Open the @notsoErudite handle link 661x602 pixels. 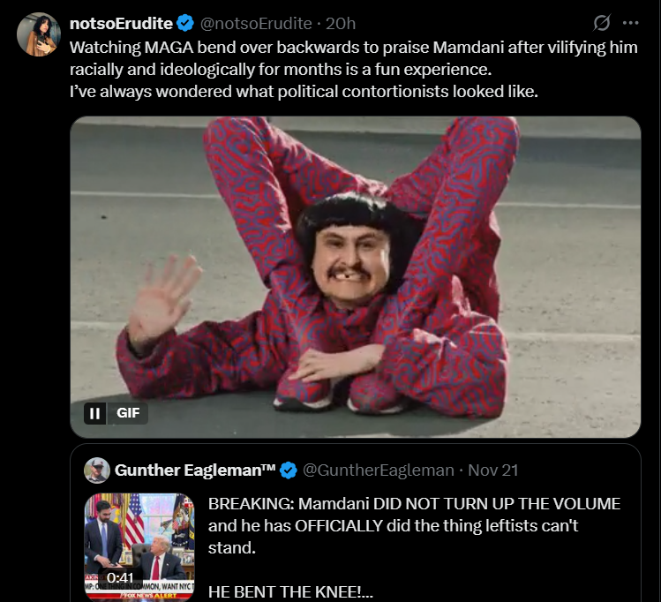point(256,24)
